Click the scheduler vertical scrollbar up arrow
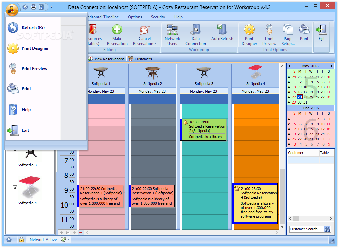339x248 pixels. [x=282, y=66]
